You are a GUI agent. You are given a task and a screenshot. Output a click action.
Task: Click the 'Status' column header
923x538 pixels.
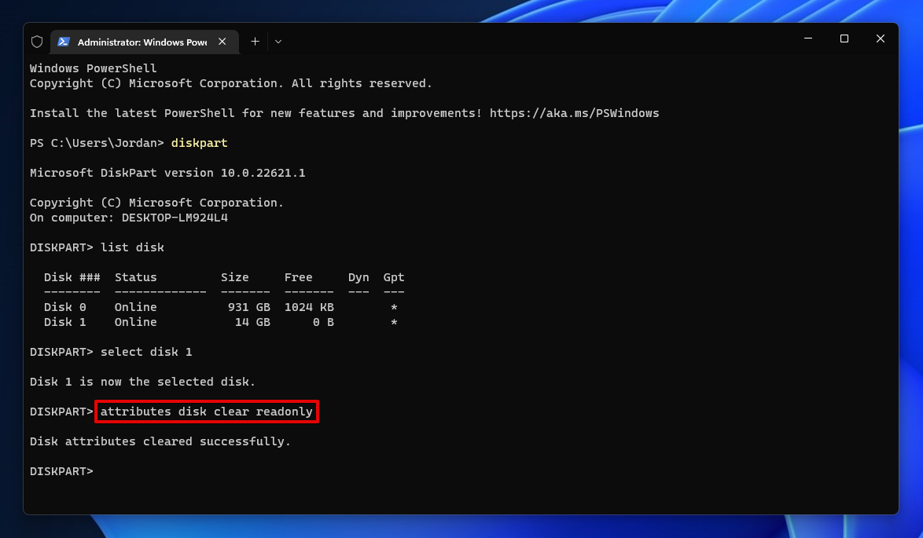click(x=135, y=277)
